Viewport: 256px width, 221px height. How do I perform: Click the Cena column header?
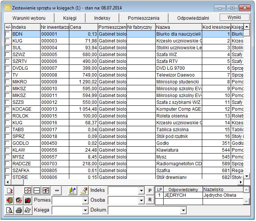click(x=83, y=27)
